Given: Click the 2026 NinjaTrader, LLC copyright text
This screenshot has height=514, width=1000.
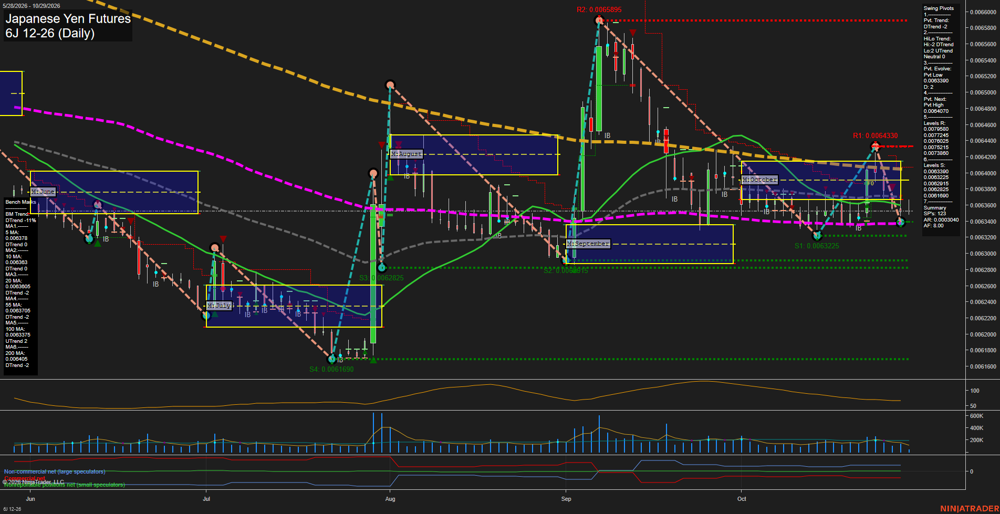Looking at the screenshot, I should tap(34, 482).
